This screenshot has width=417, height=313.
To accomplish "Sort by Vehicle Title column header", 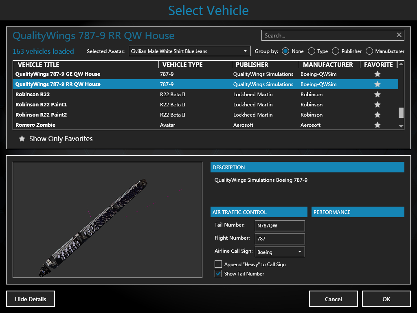I will click(86, 65).
